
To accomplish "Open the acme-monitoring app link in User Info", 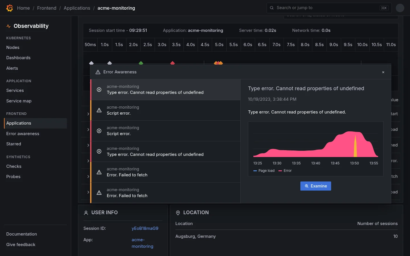I will 142,243.
